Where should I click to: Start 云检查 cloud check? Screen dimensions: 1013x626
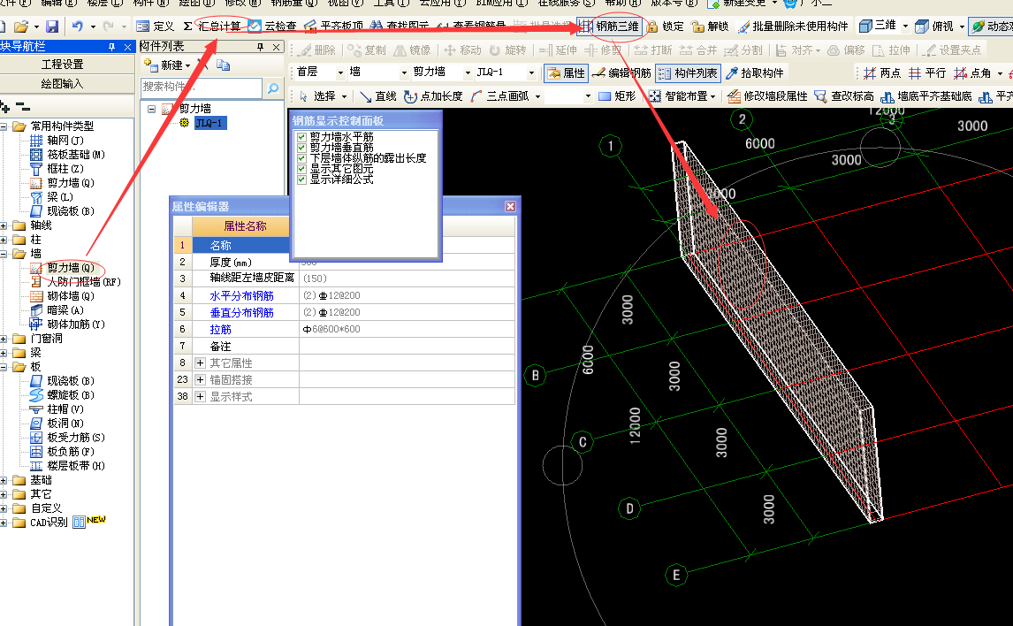(x=272, y=27)
